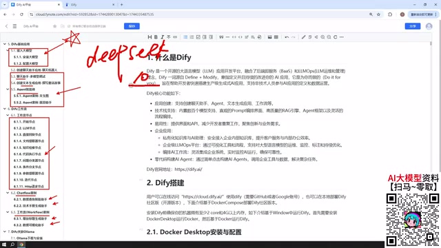
Task: Open the Windows Start menu
Action: click(4, 245)
